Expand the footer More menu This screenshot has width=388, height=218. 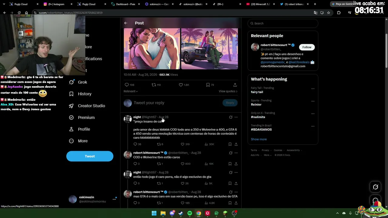[267, 155]
